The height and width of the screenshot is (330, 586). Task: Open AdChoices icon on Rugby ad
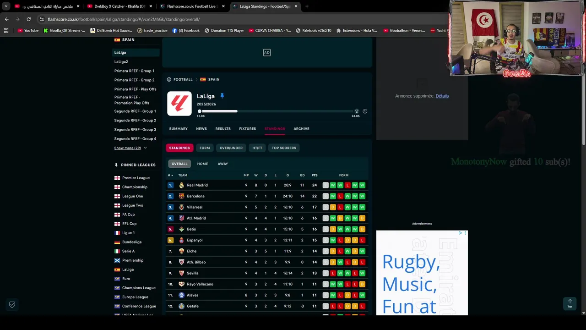click(x=461, y=233)
